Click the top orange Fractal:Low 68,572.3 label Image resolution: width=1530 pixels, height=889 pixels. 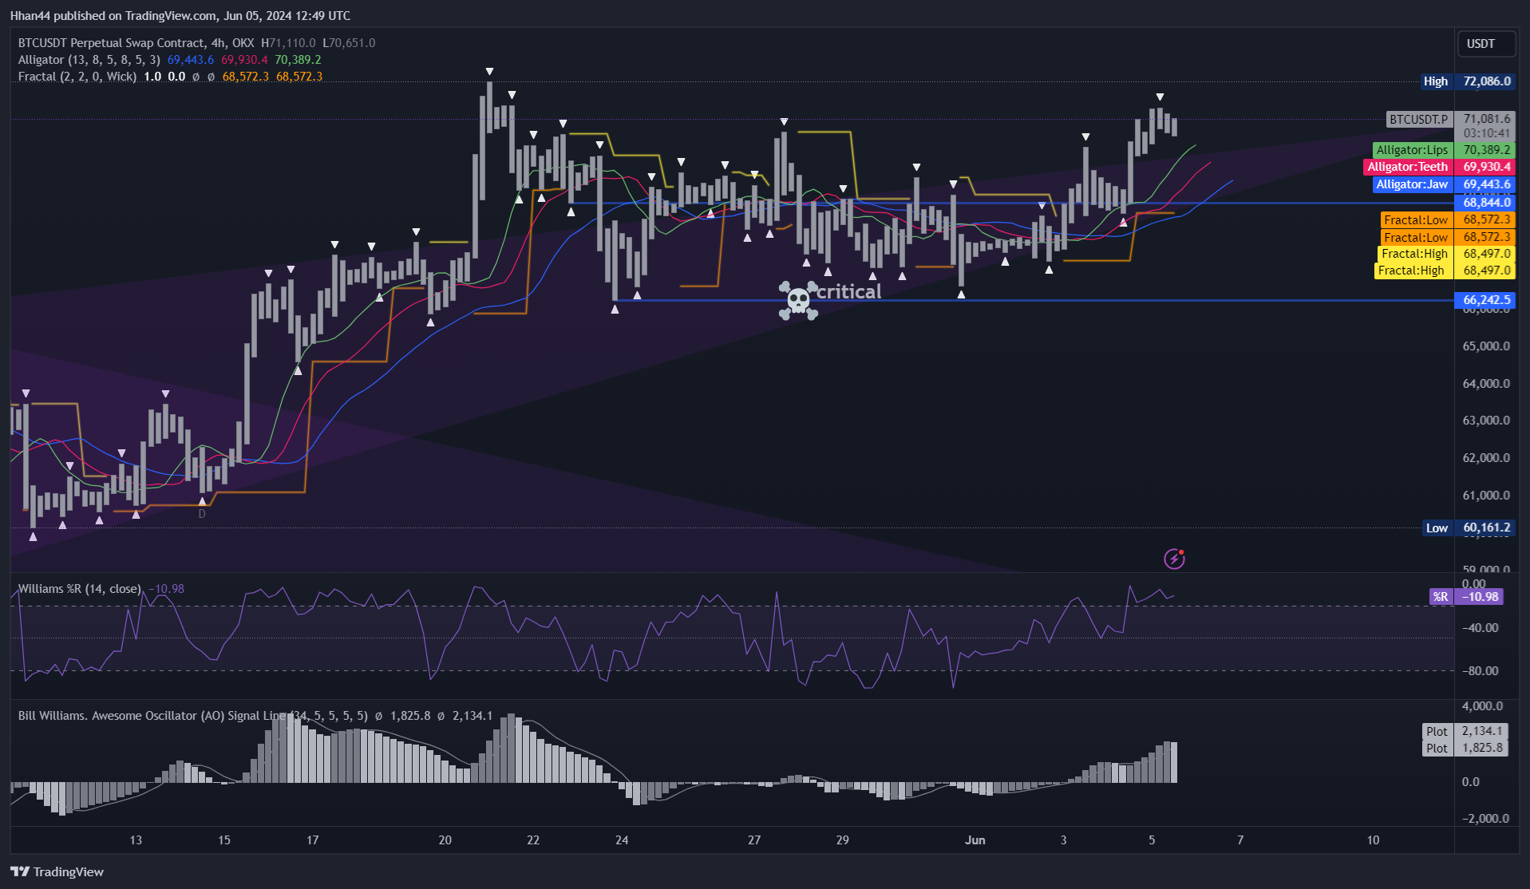pyautogui.click(x=1448, y=219)
